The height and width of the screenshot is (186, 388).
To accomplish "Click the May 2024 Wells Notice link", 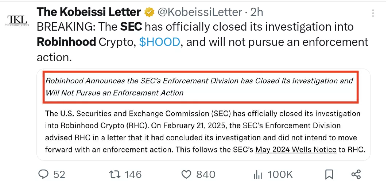I will click(296, 150).
